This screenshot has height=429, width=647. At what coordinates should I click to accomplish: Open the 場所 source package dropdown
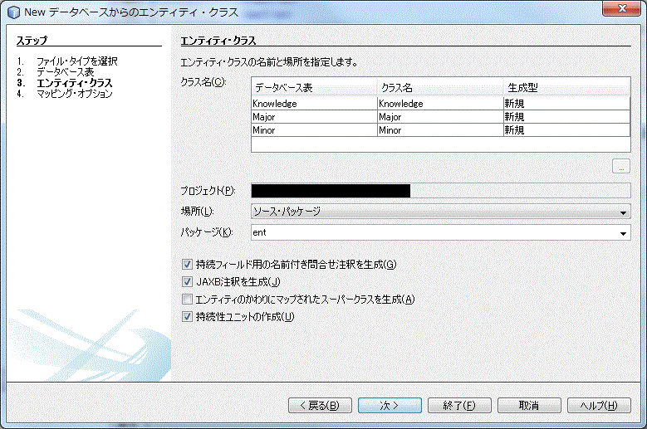(441, 212)
